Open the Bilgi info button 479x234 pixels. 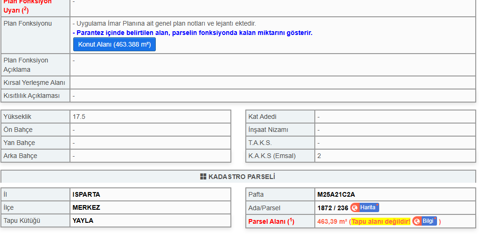pos(424,221)
